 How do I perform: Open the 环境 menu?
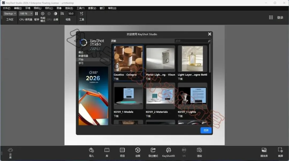click(x=28, y=8)
